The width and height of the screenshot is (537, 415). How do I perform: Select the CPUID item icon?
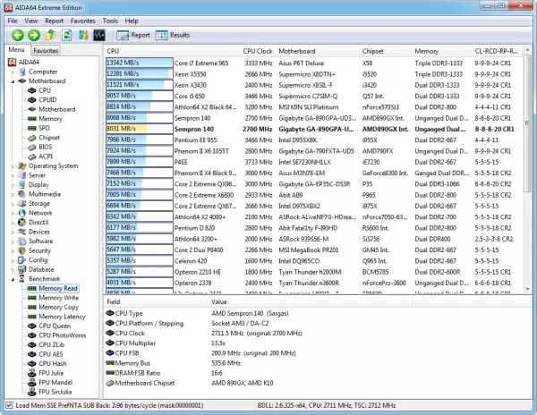(32, 100)
